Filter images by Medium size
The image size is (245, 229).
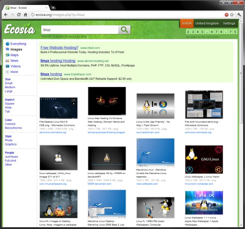coord(10,87)
